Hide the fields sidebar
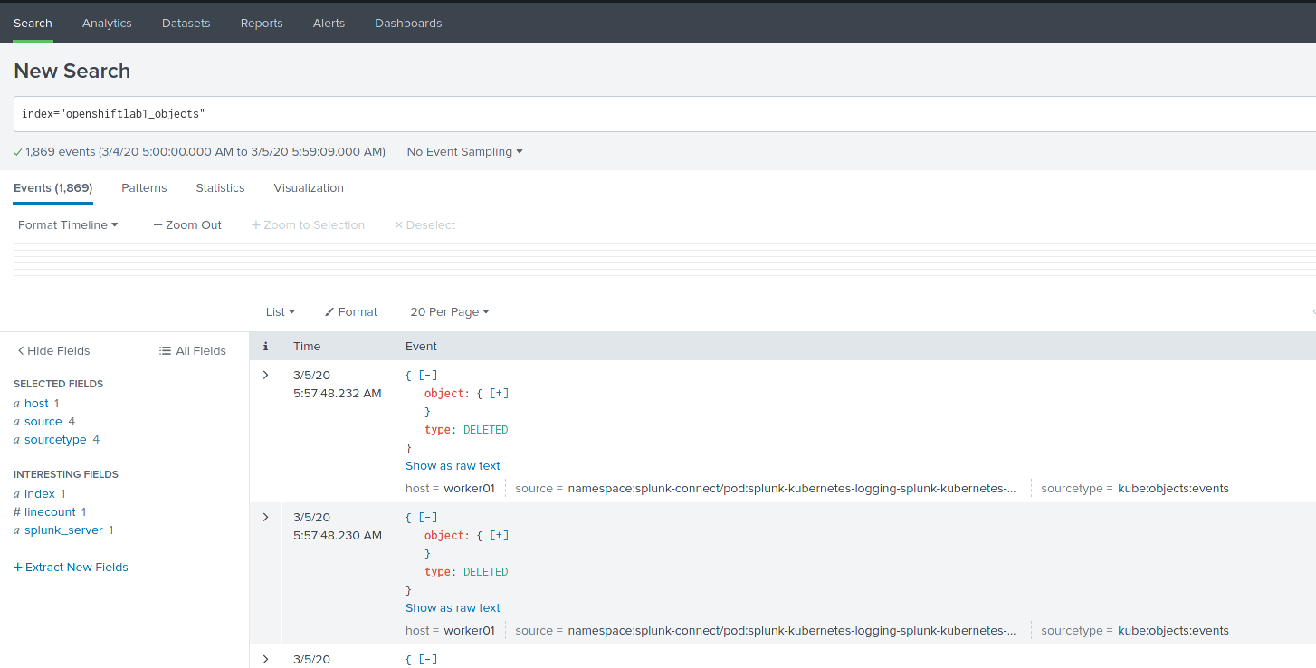The image size is (1316, 668). click(53, 351)
